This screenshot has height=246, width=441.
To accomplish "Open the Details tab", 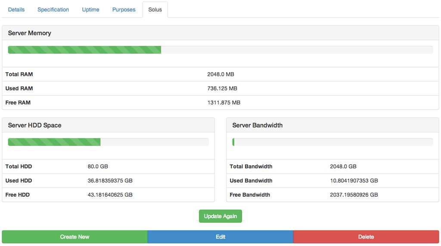I will 16,9.
